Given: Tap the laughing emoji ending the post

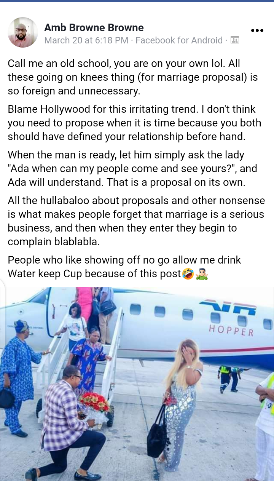Looking at the screenshot, I should 188,273.
